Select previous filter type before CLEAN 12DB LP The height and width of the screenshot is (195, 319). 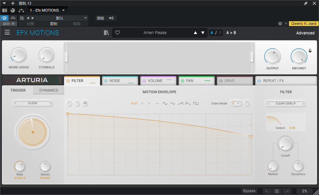click(x=268, y=103)
